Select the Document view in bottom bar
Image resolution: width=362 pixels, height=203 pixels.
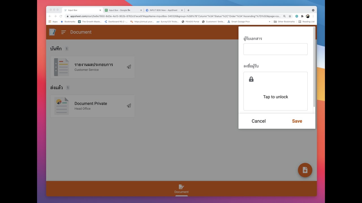point(181,189)
